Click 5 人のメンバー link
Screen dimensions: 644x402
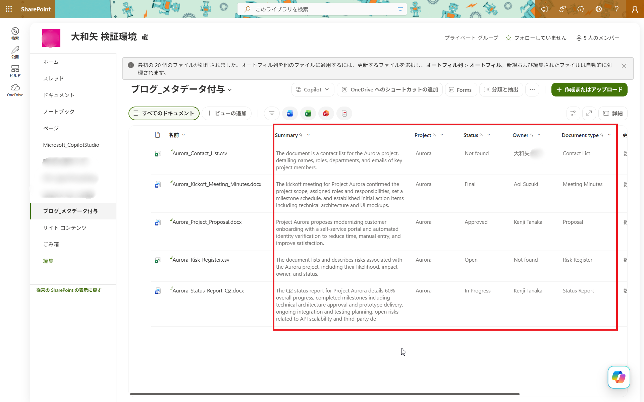598,38
